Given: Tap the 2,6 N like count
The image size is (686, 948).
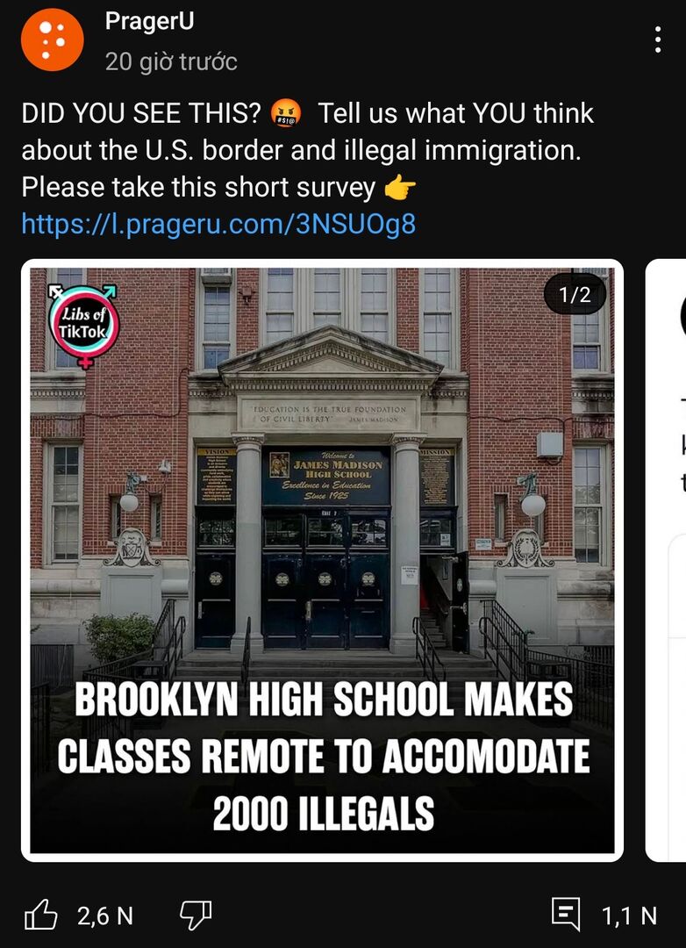Looking at the screenshot, I should coord(105,916).
